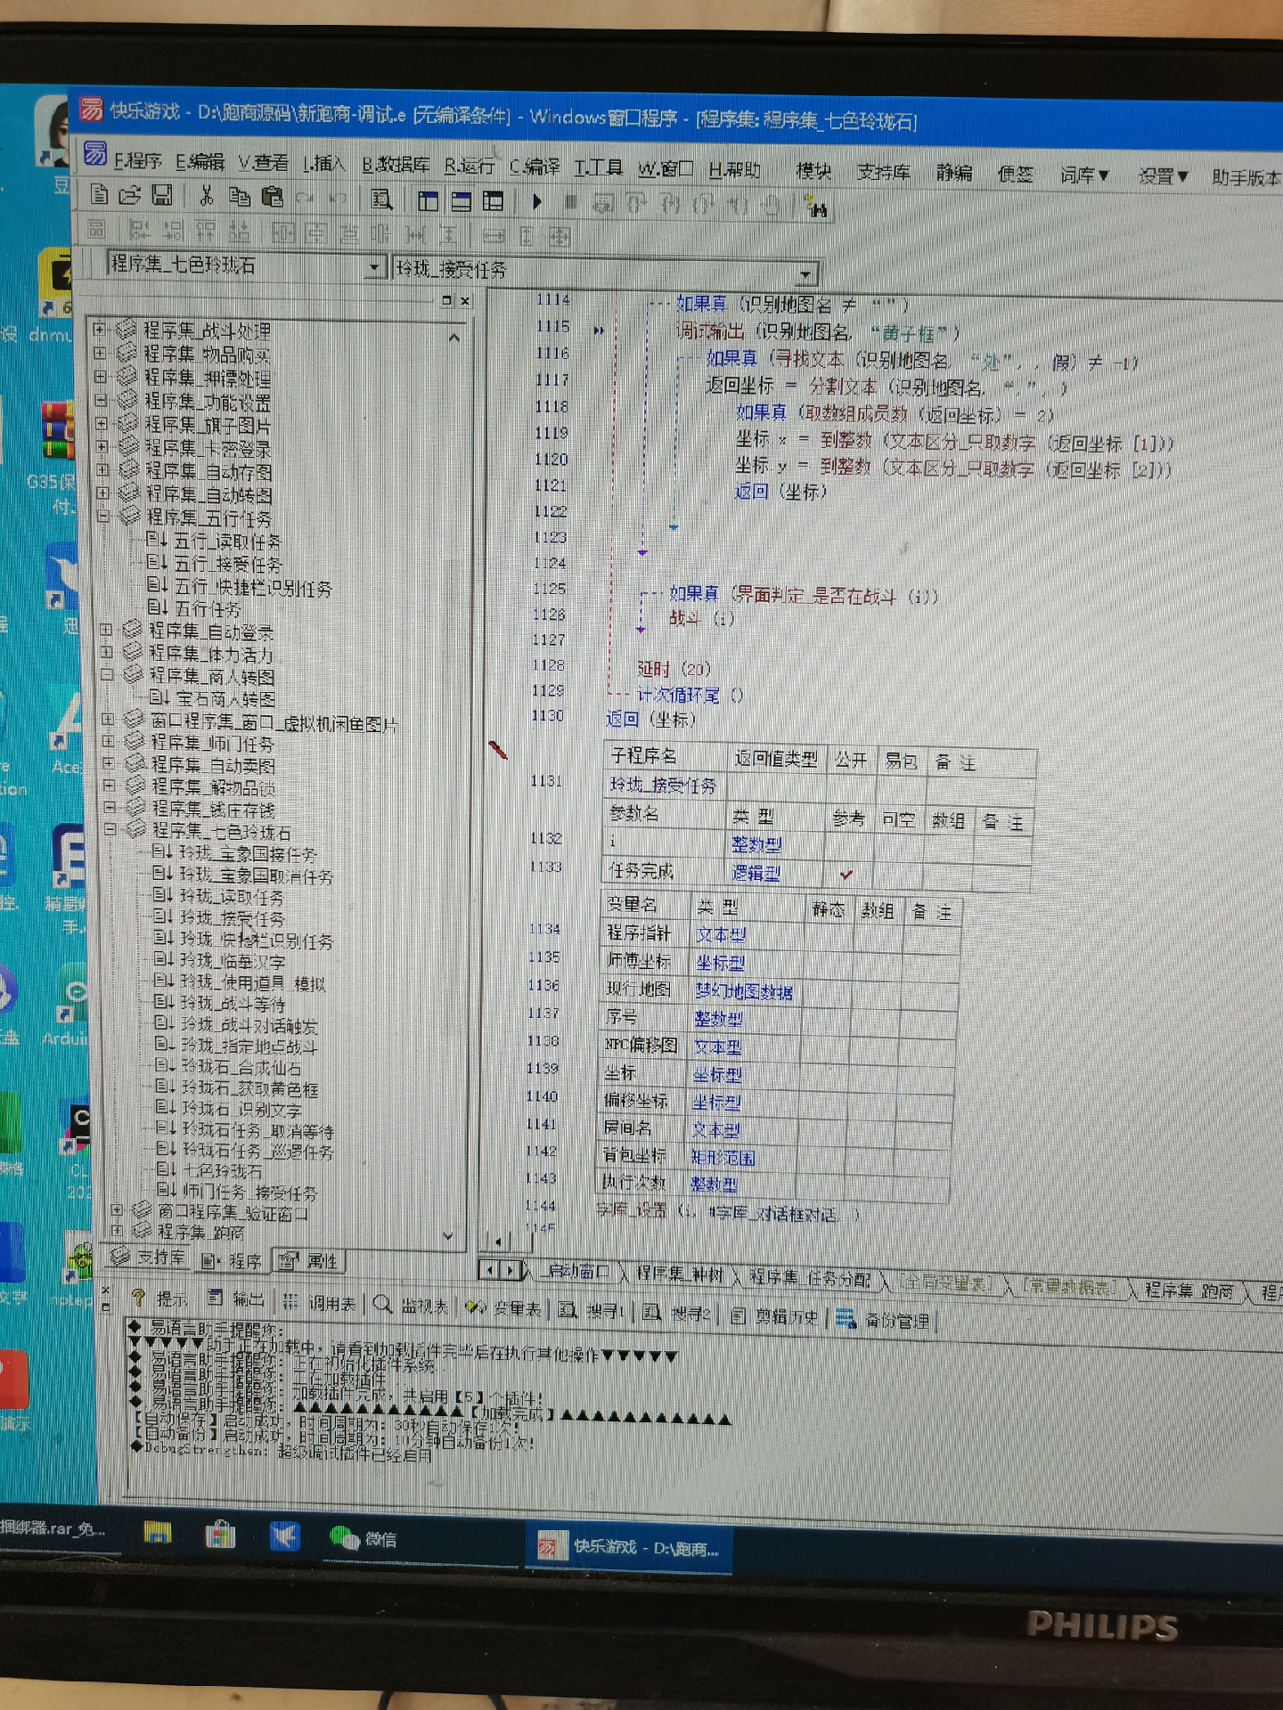Open the 程序集_七色玲珑石 dropdown
The height and width of the screenshot is (1710, 1283).
tap(375, 267)
